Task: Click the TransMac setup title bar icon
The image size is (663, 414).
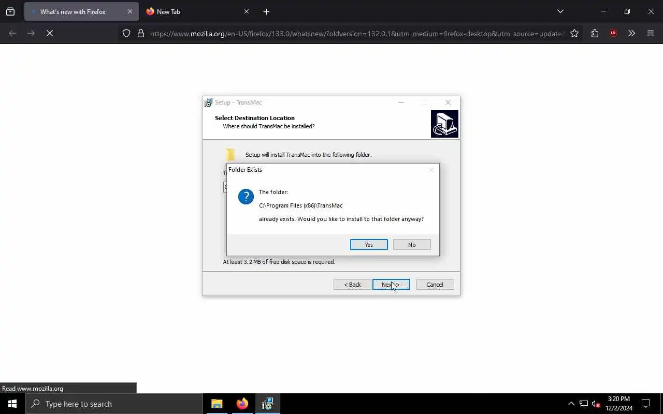Action: tap(208, 102)
